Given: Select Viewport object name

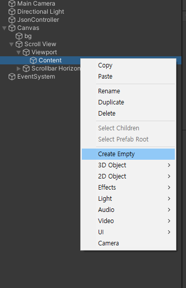Looking at the screenshot, I should (x=44, y=52).
